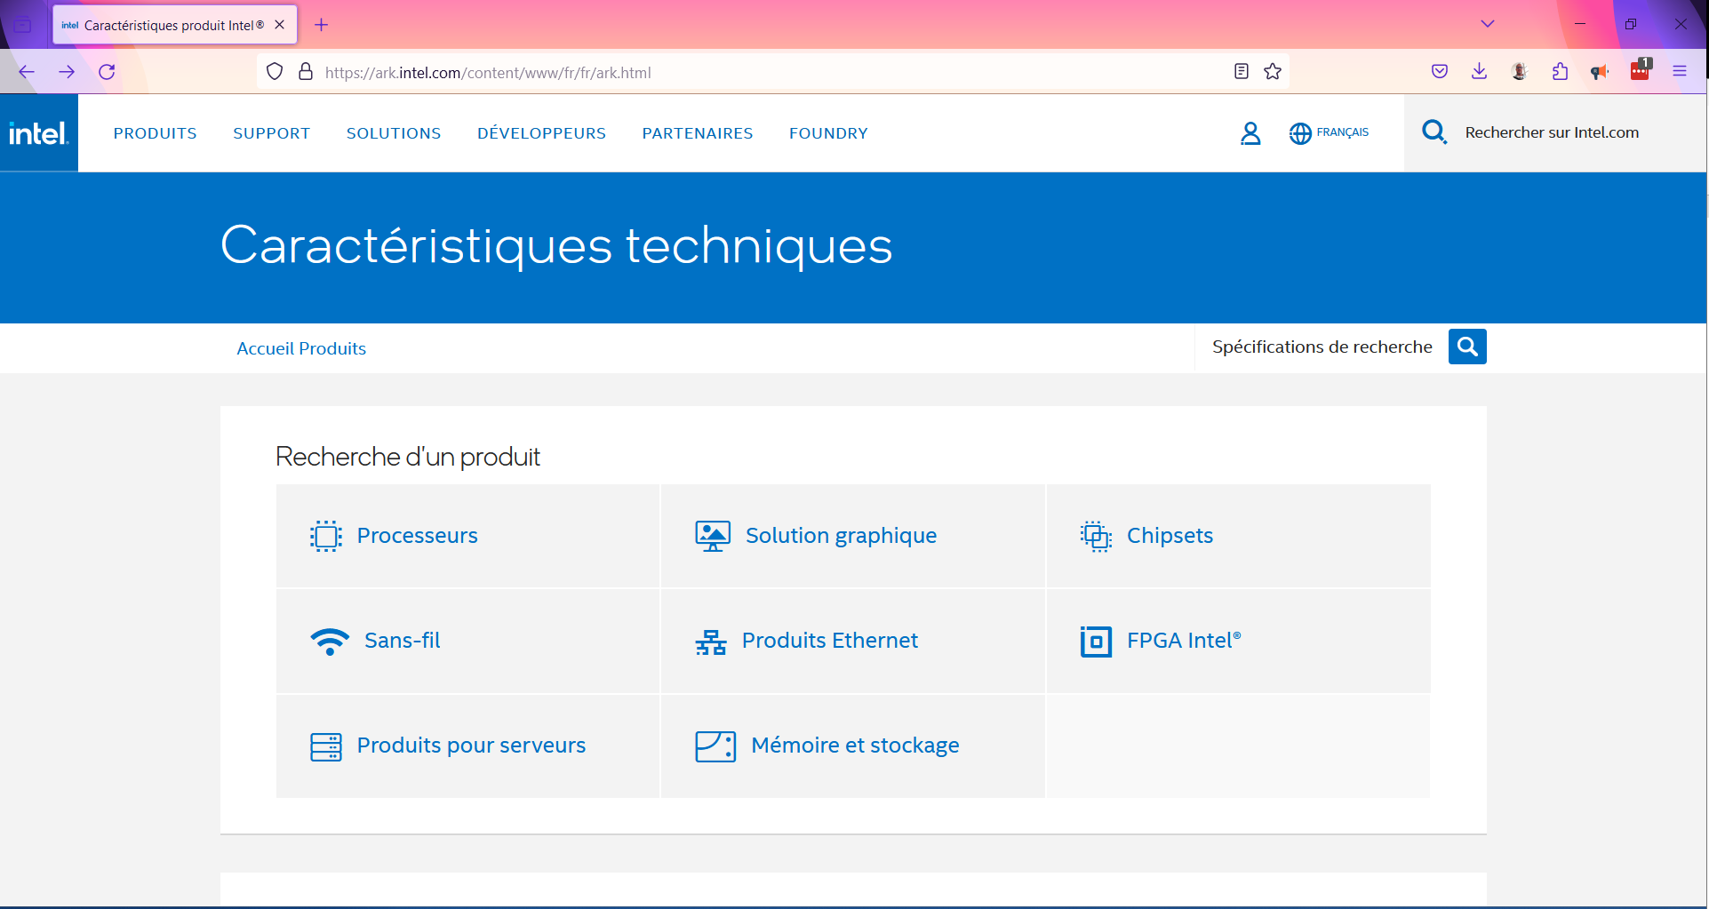Image resolution: width=1709 pixels, height=909 pixels.
Task: Click the Produits pour serveurs rack icon
Action: [x=326, y=746]
